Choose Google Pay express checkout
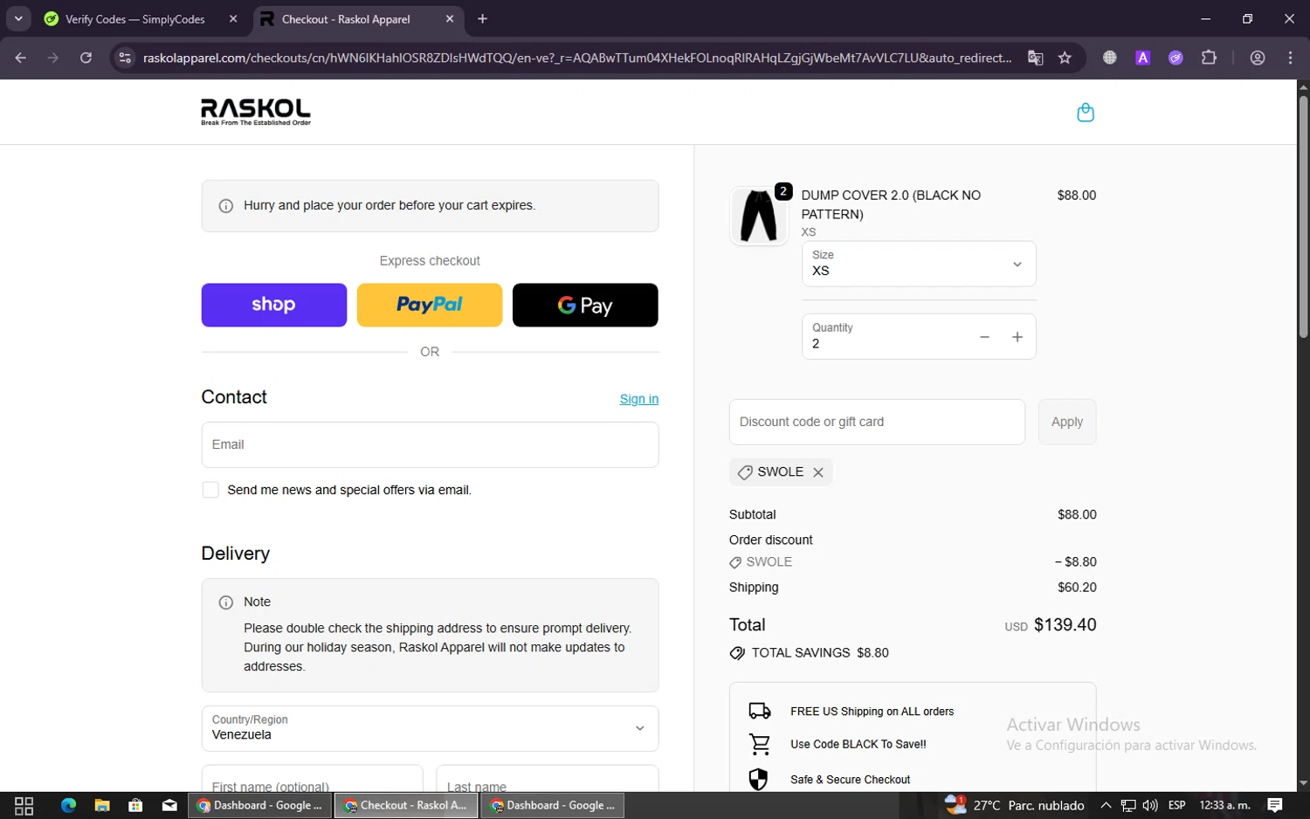This screenshot has width=1310, height=819. [585, 305]
